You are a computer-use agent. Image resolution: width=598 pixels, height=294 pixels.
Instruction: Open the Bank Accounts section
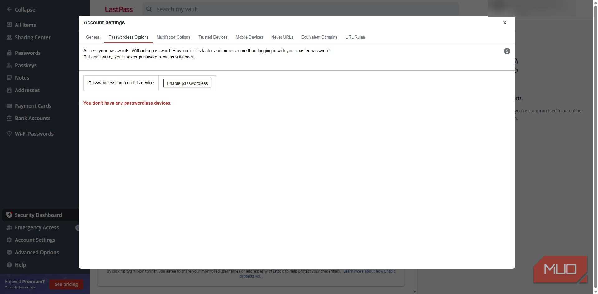32,118
